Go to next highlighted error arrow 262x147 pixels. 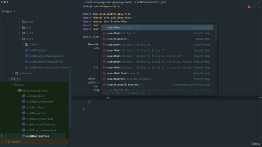coord(259,7)
